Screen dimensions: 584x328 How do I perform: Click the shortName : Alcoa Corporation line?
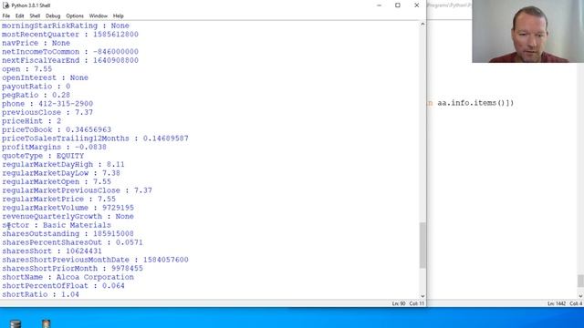[68, 277]
